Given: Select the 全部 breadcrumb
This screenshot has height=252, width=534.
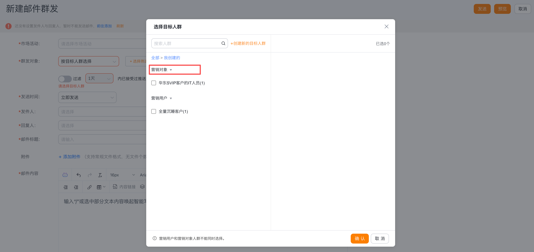Looking at the screenshot, I should click(155, 58).
